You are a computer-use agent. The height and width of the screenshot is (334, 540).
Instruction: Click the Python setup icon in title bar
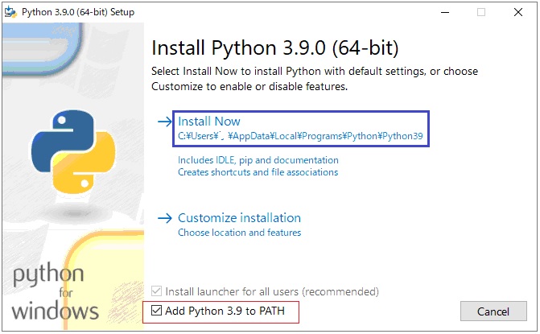[x=10, y=12]
